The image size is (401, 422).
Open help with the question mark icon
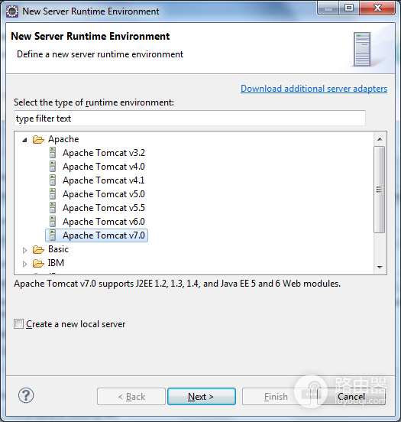pyautogui.click(x=26, y=395)
